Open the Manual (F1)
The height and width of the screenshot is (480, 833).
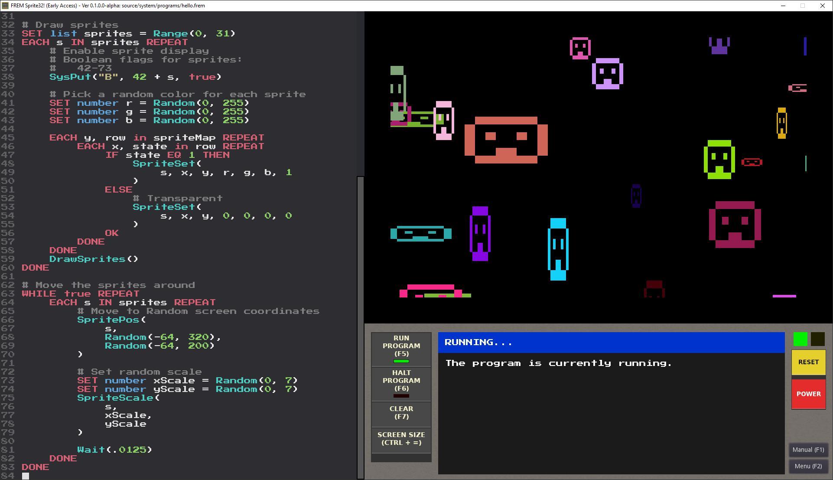[808, 450]
